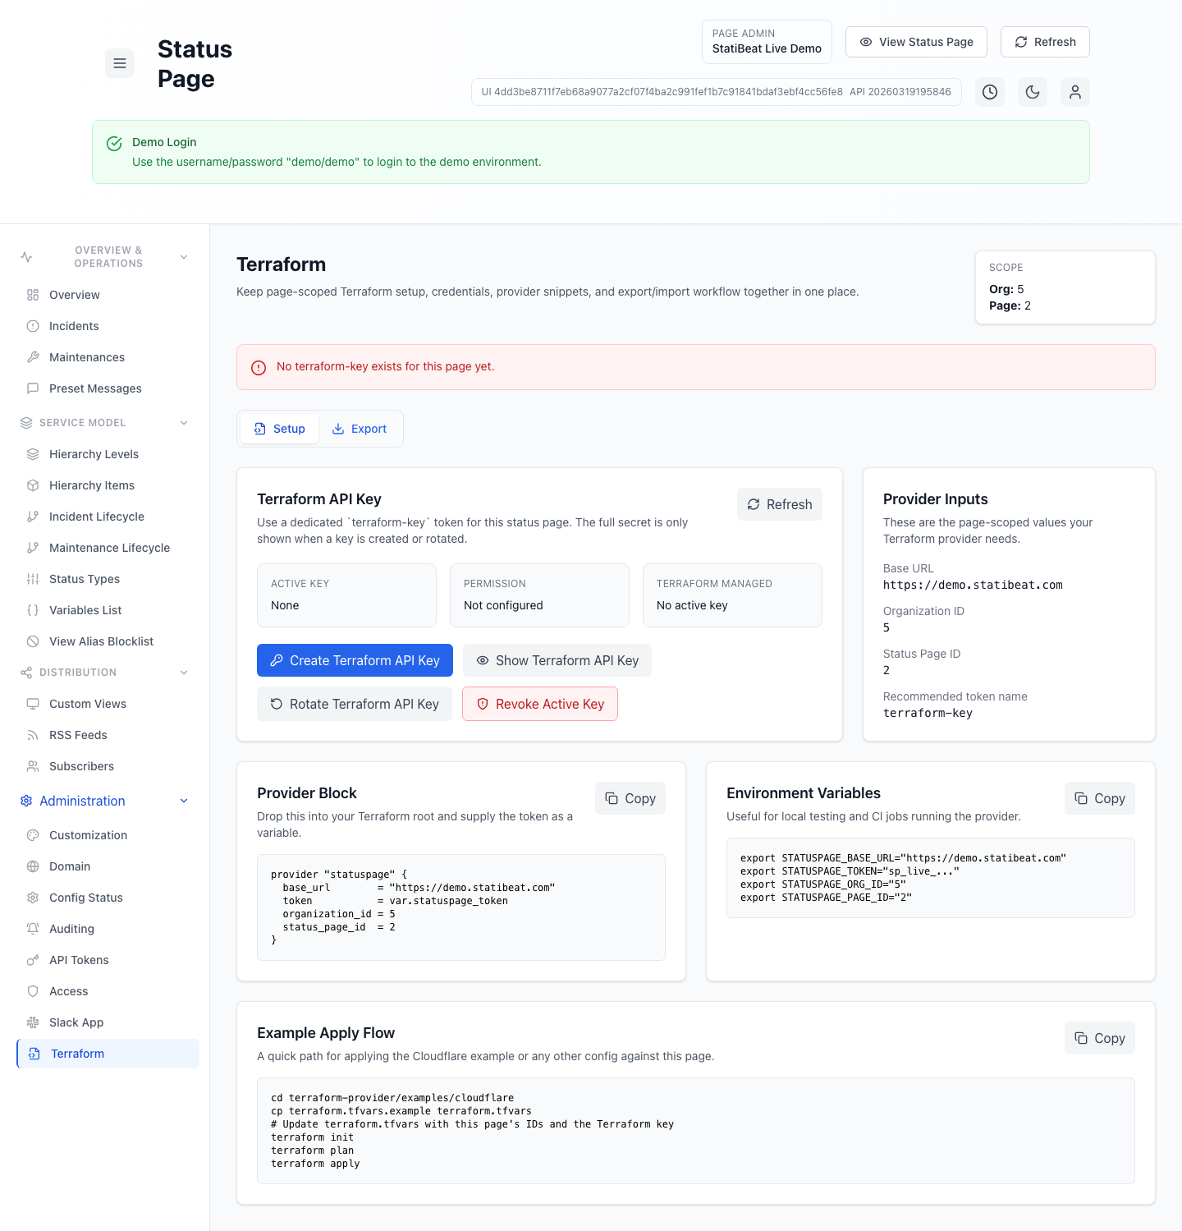The height and width of the screenshot is (1231, 1182).
Task: Open the hamburger menu next to Status Page
Action: point(120,63)
